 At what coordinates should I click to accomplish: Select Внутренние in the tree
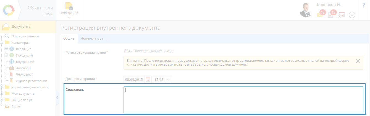(x=25, y=62)
